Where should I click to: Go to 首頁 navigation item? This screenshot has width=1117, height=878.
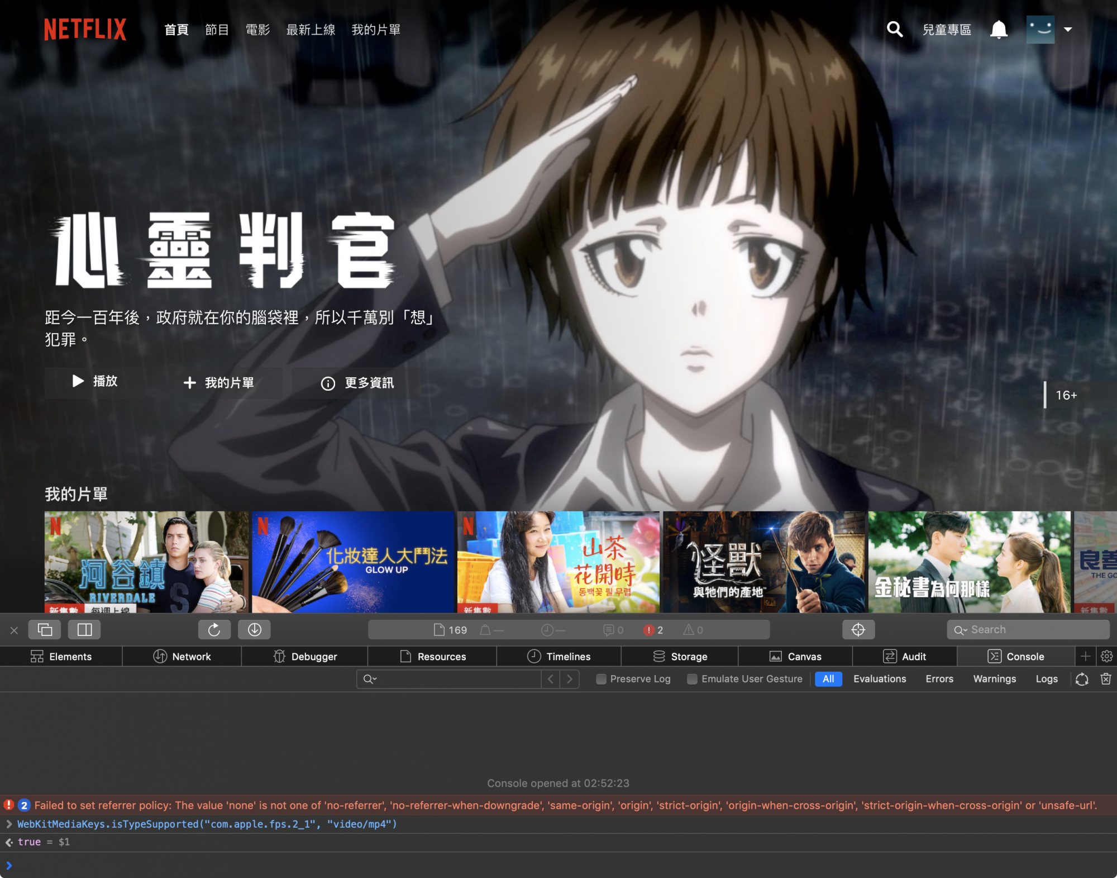pyautogui.click(x=176, y=30)
